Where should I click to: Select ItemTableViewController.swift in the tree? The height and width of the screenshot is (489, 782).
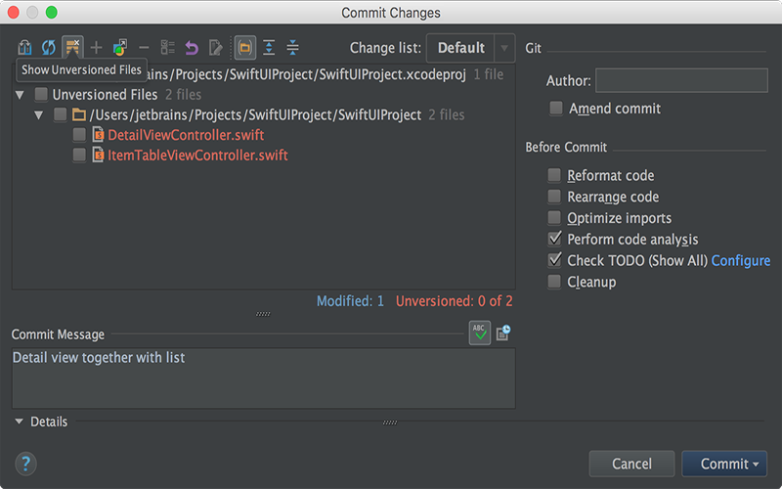coord(197,155)
